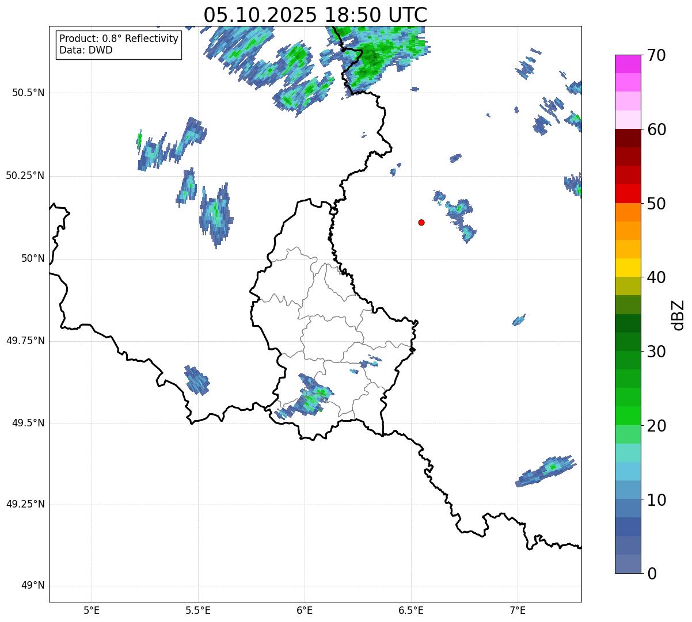Click the 49.25°N latitude label

(25, 505)
